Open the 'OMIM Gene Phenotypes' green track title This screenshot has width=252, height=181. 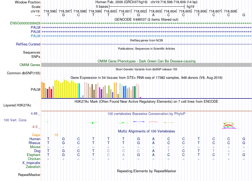click(146, 61)
